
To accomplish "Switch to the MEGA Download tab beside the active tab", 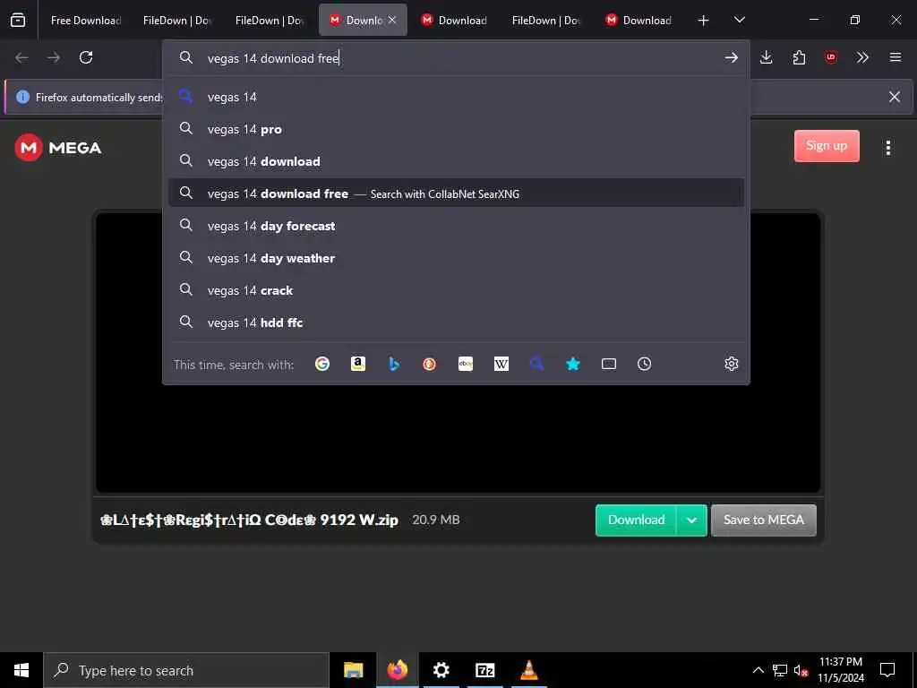I will [454, 20].
